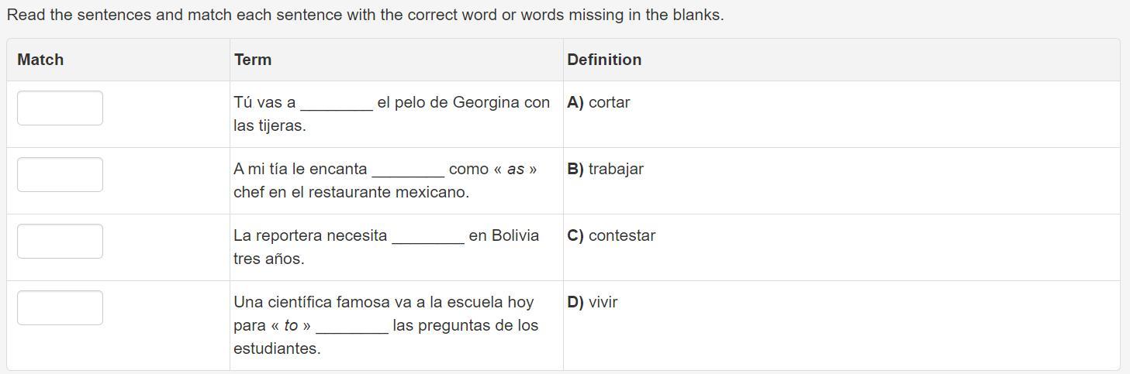Image resolution: width=1130 pixels, height=374 pixels.
Task: Click the match box for the reportera sentence
Action: point(60,241)
